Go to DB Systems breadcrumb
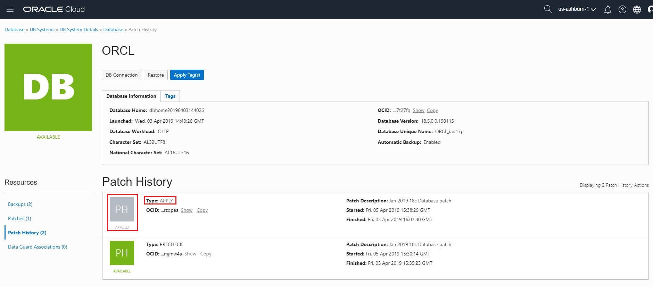Screen dimensions: 653x287 [x=42, y=29]
